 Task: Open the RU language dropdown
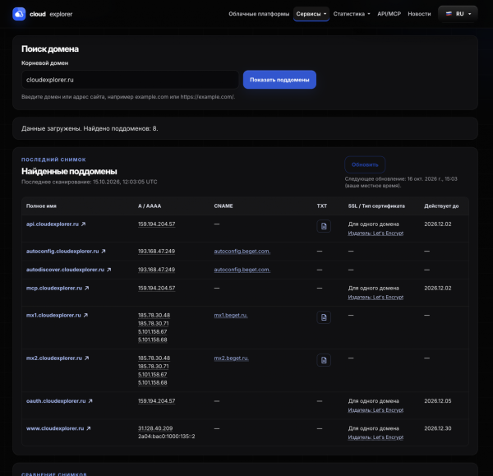click(458, 14)
